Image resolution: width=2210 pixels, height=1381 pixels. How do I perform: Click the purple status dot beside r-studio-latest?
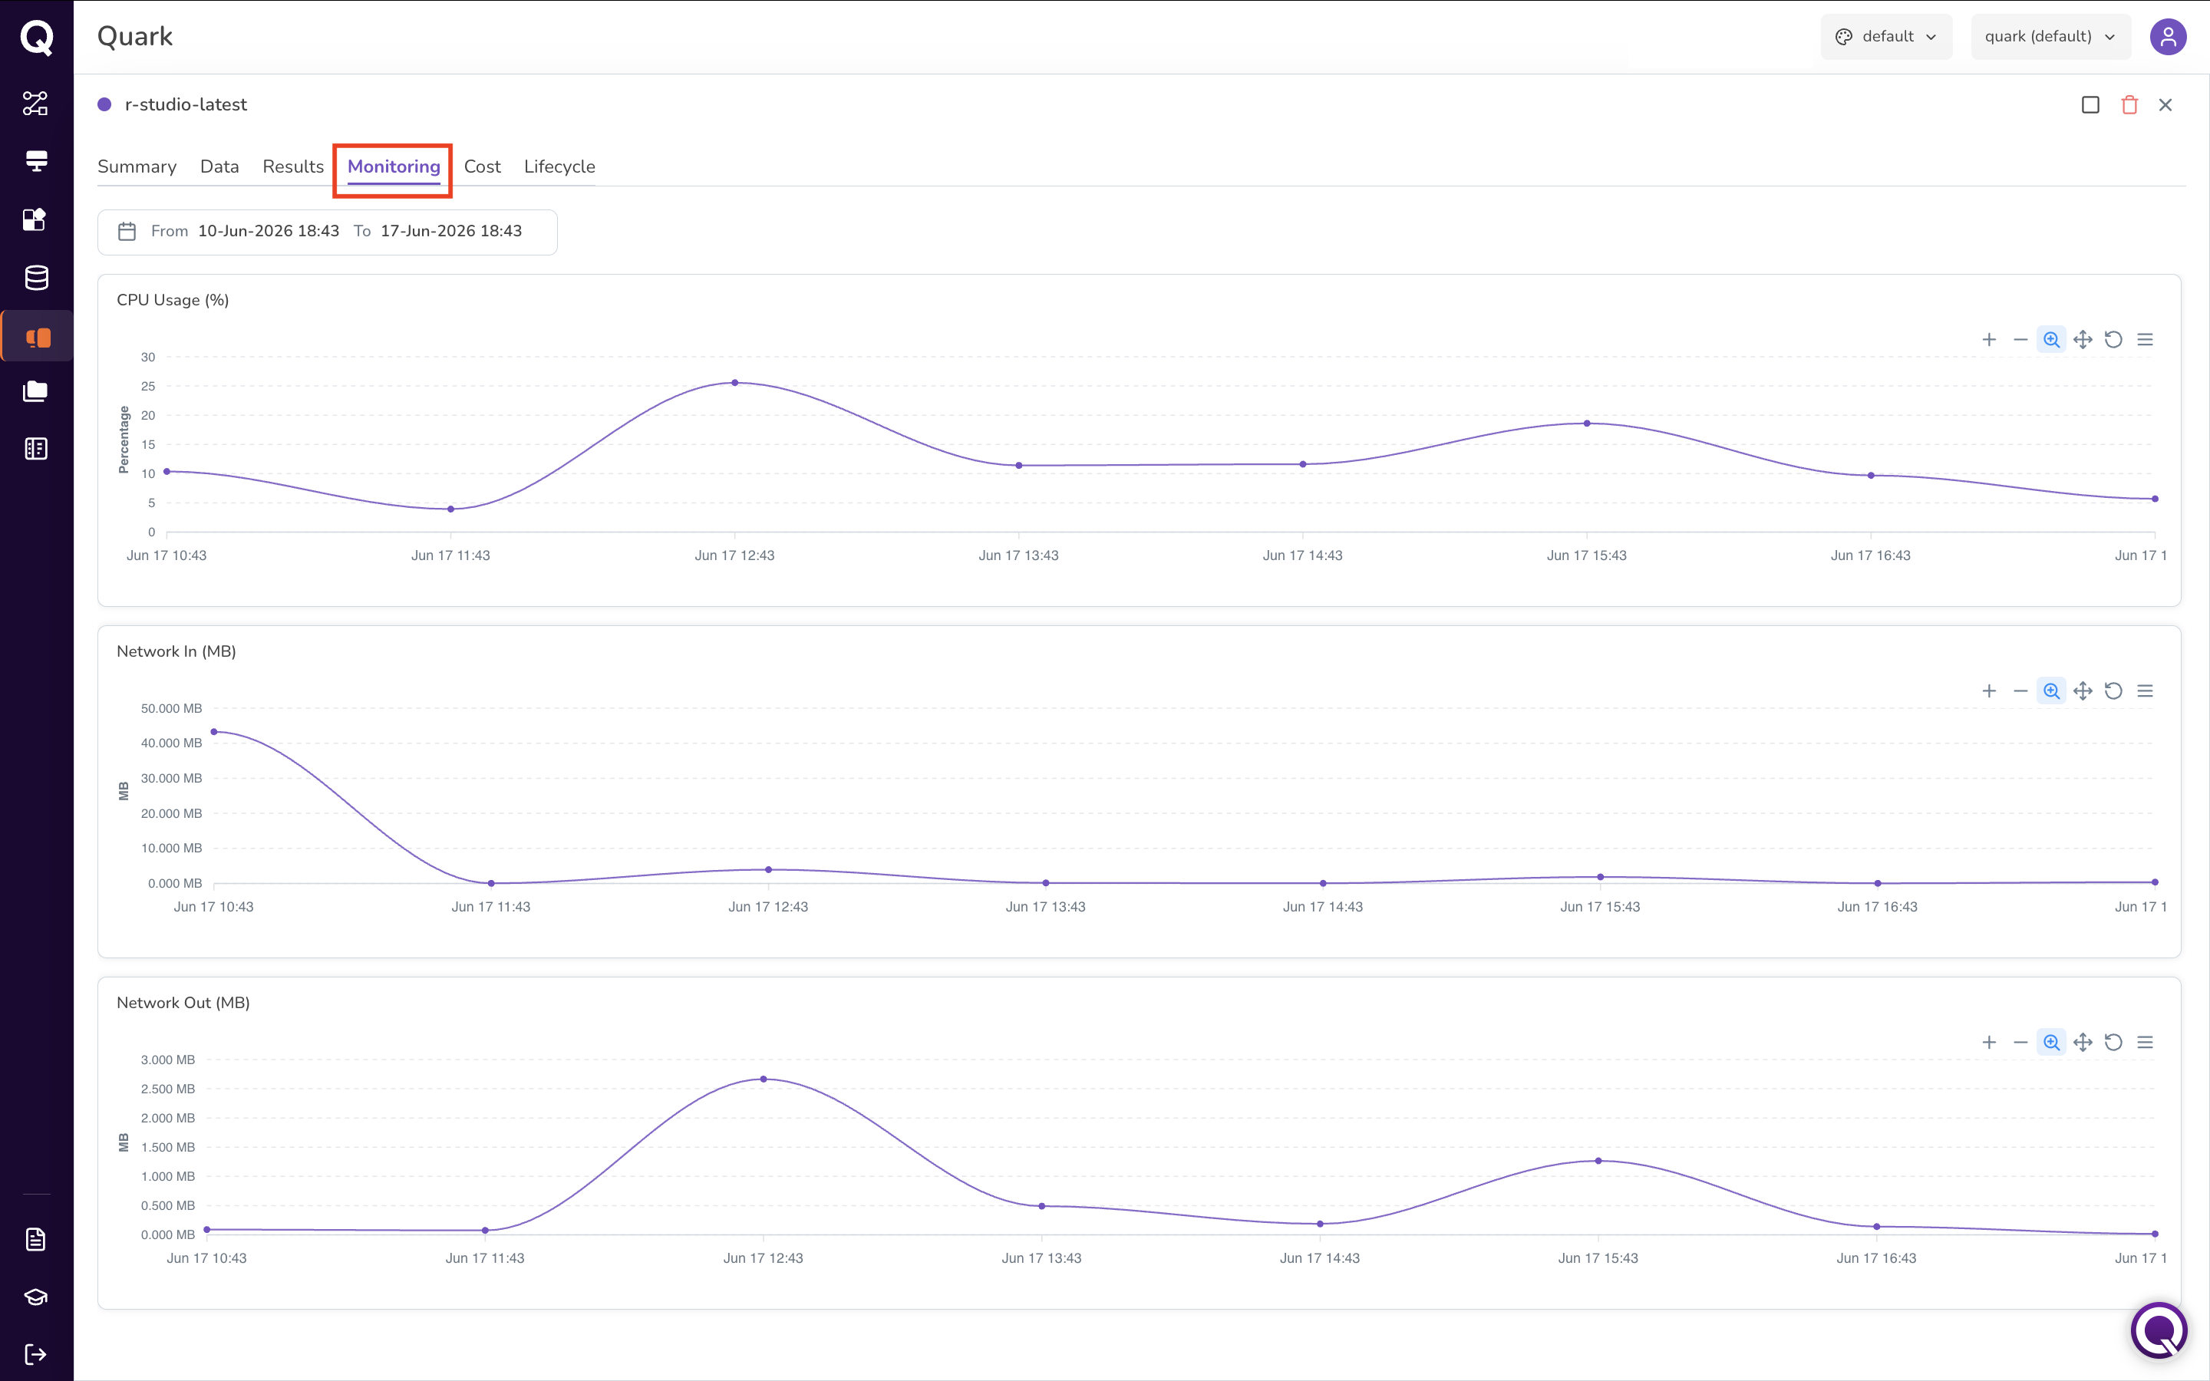click(105, 105)
